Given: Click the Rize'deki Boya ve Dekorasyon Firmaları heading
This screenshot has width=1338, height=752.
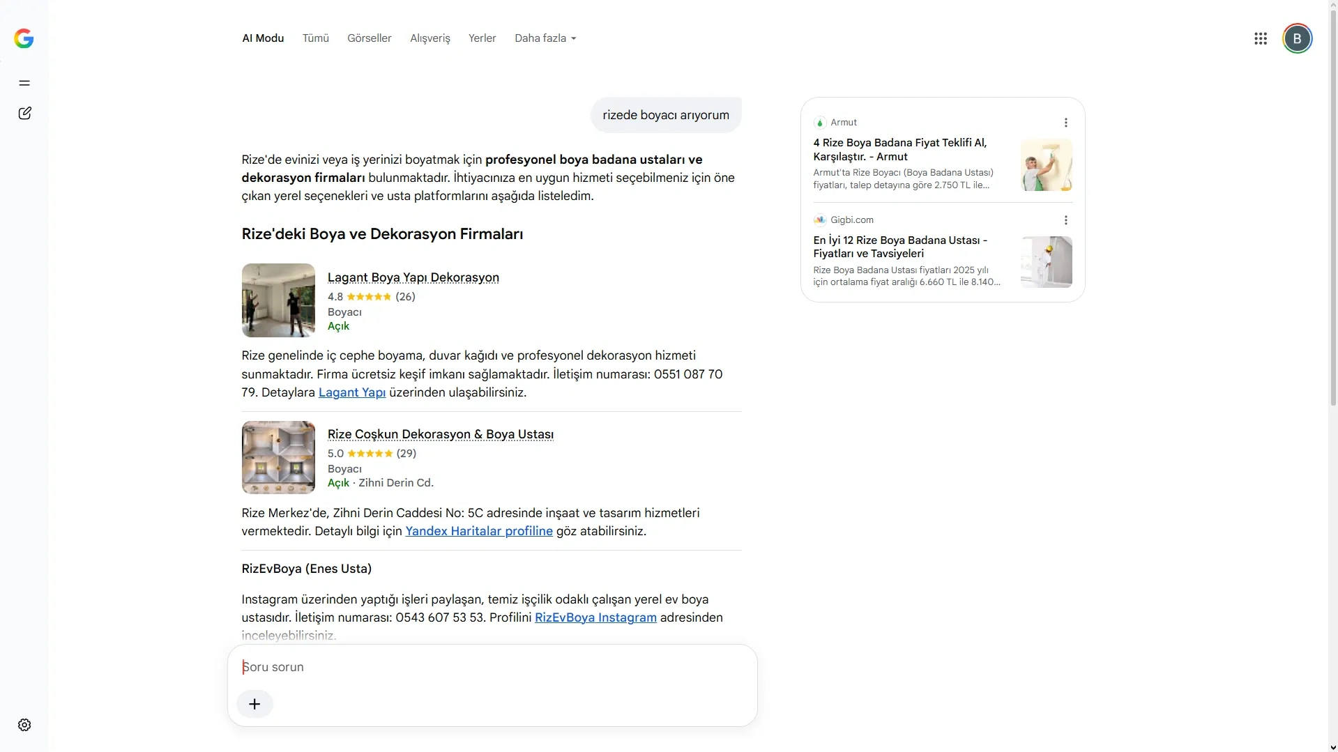Looking at the screenshot, I should (382, 234).
